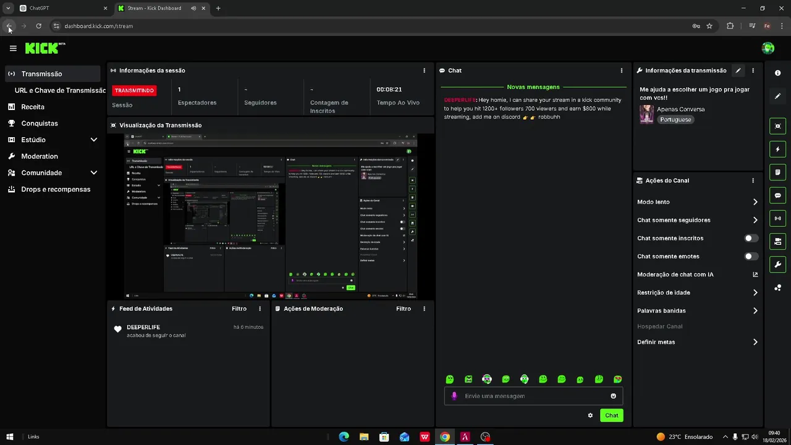Insert the heart-eyes green emote

(617, 379)
